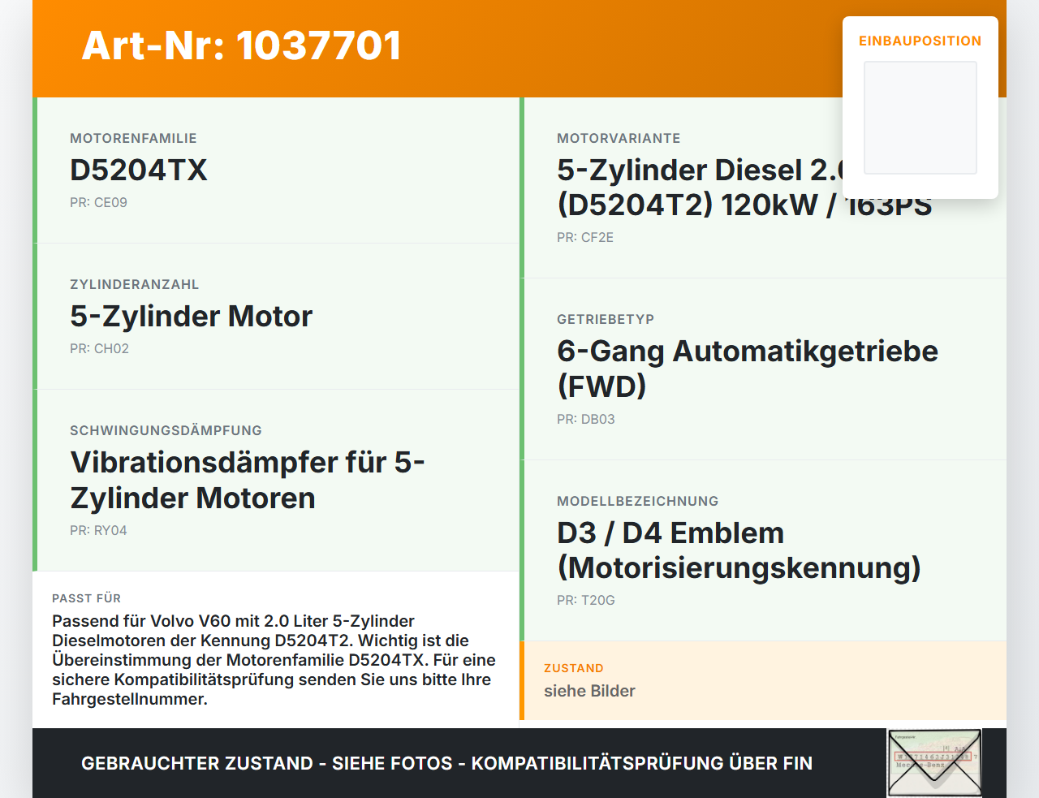This screenshot has height=798, width=1039.
Task: Click the Volvo V60 compatibility description paragraph
Action: click(274, 660)
